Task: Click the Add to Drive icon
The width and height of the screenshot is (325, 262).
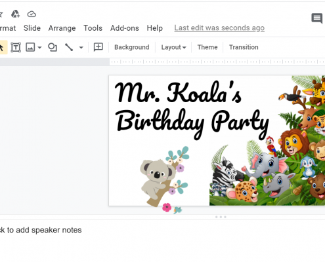Action: [15, 14]
